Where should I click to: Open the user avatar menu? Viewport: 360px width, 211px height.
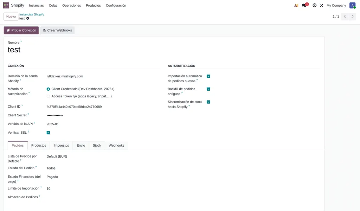[x=352, y=5]
